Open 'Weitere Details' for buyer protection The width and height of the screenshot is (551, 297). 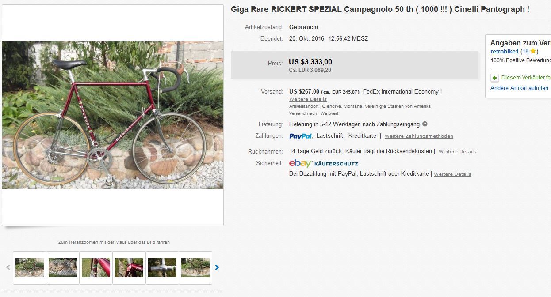point(452,174)
